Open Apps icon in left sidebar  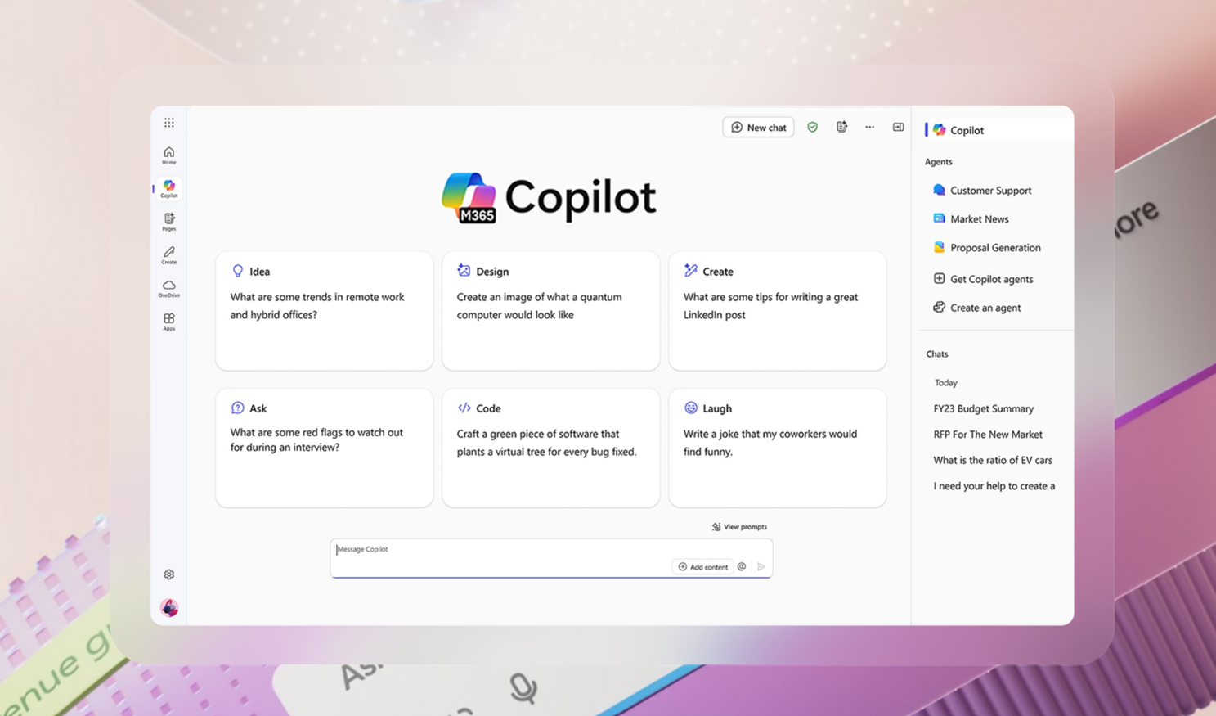click(169, 322)
